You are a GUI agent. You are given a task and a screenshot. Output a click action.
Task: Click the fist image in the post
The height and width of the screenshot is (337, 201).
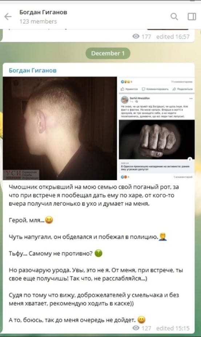(157, 139)
